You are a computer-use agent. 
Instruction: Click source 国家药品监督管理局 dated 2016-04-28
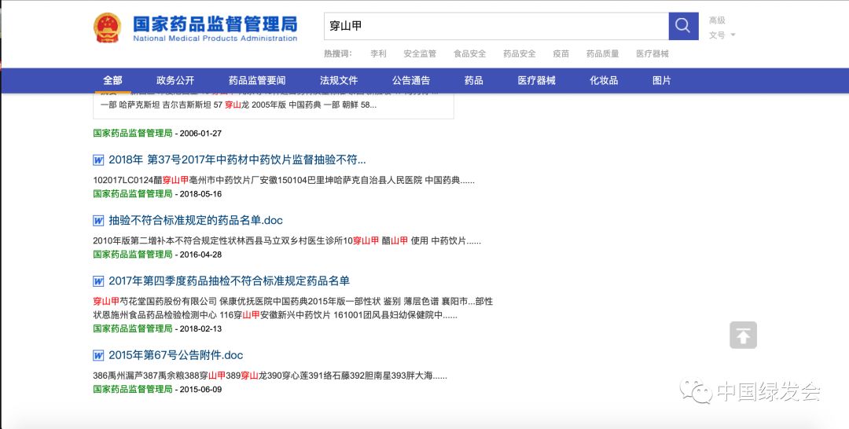133,255
